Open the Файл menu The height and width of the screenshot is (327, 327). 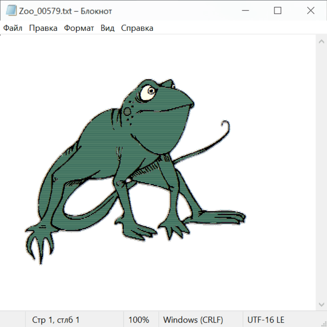(x=13, y=28)
